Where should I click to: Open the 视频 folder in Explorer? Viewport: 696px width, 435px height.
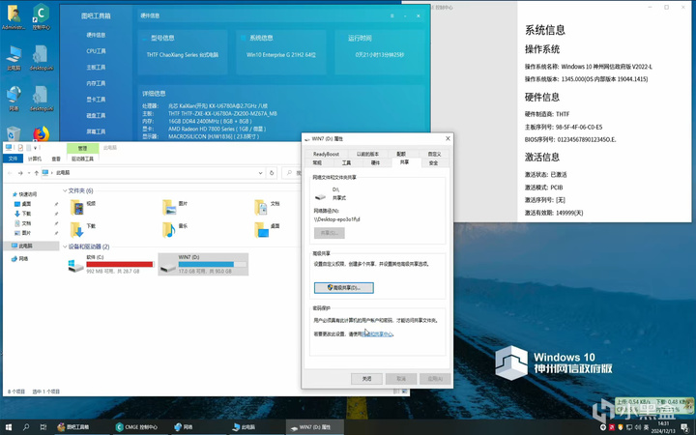(x=83, y=207)
